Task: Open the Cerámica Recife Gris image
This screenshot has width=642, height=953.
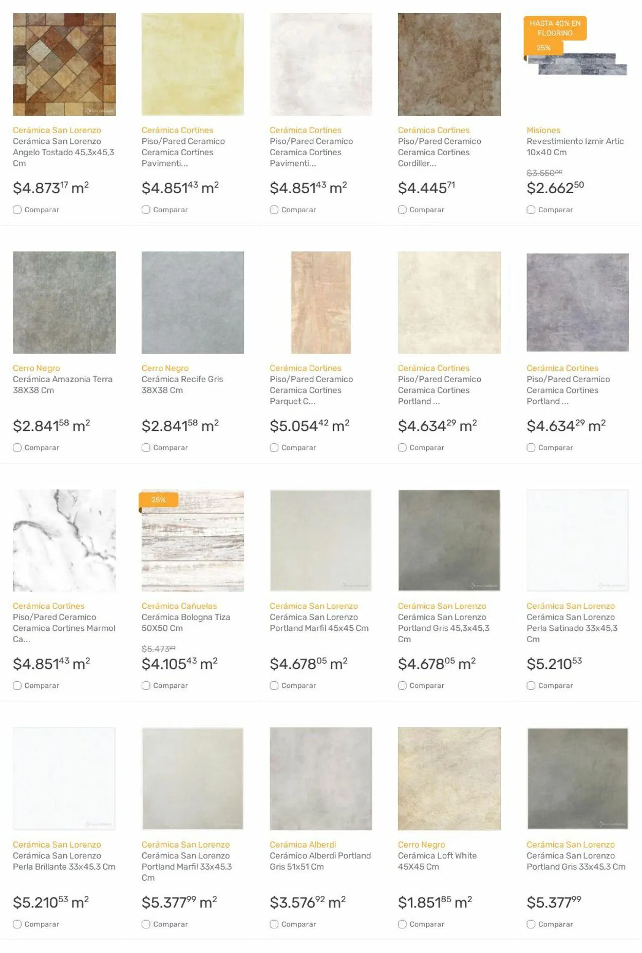Action: point(193,302)
